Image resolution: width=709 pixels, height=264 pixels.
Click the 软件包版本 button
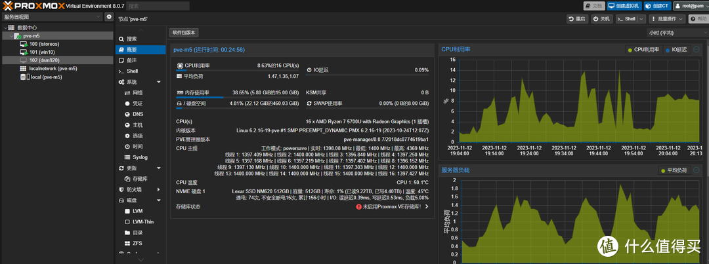click(184, 33)
